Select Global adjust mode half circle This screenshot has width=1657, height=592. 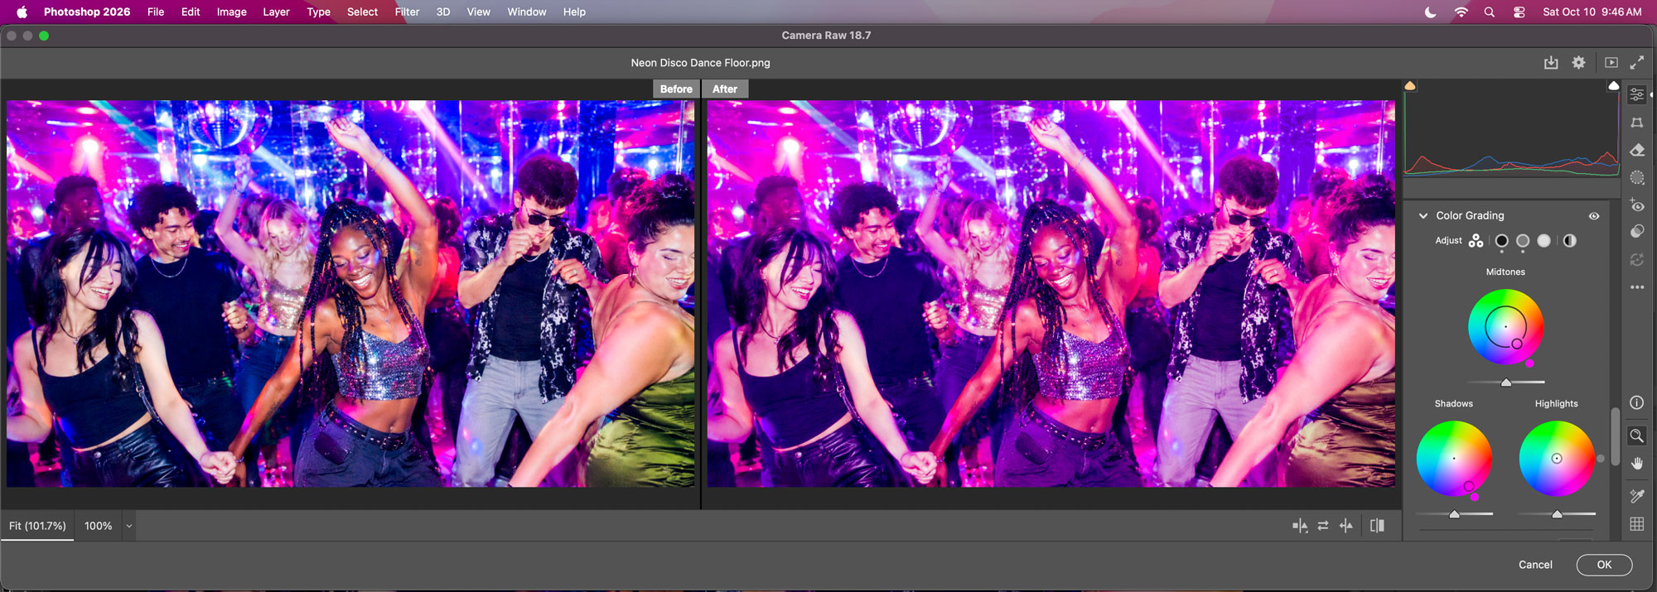(x=1570, y=241)
